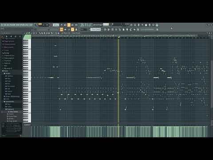Click the song time counter display

[x=86, y=25]
